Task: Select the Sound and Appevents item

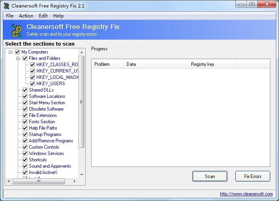Action: pyautogui.click(x=50, y=166)
